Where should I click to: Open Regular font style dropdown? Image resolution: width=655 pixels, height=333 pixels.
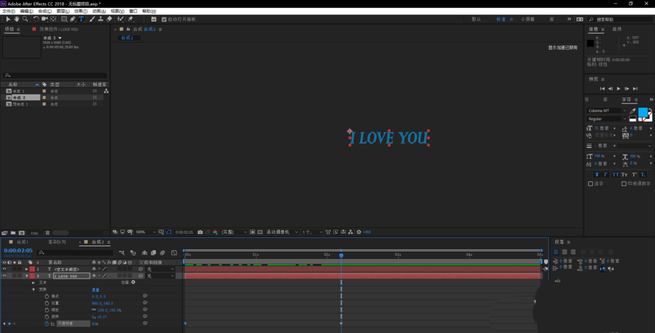coord(607,119)
